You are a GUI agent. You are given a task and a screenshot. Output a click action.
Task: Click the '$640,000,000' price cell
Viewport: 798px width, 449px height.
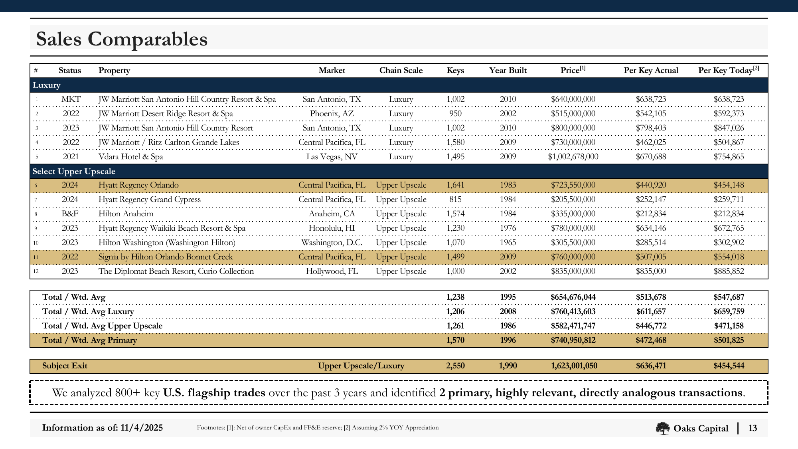[x=573, y=99]
